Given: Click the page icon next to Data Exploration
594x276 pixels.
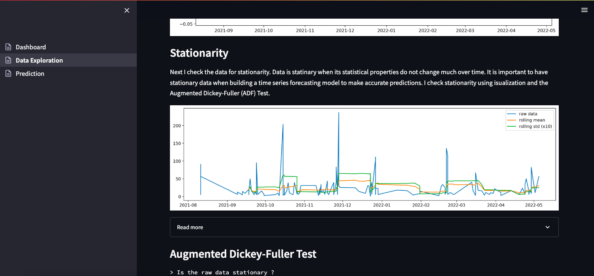Looking at the screenshot, I should [7, 60].
